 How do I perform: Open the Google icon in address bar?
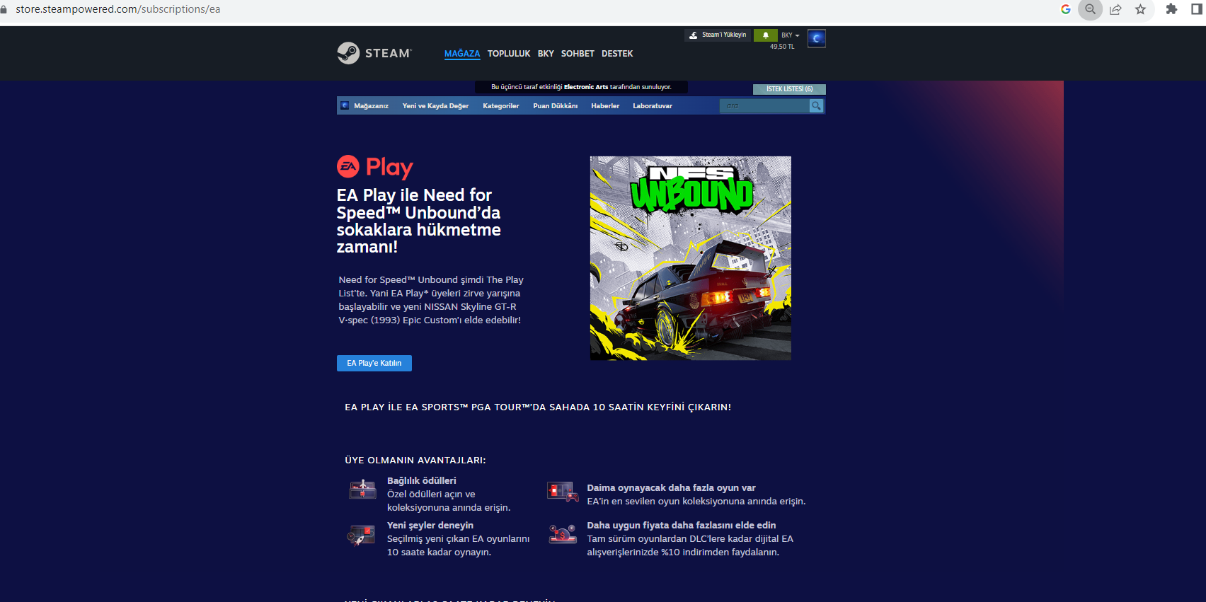[x=1066, y=9]
